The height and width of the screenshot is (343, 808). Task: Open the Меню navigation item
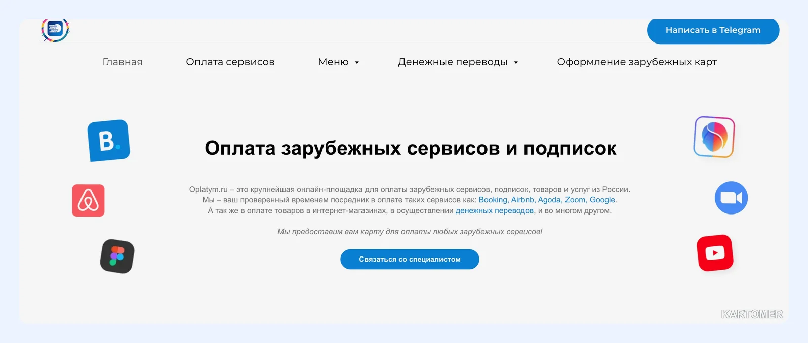point(333,62)
